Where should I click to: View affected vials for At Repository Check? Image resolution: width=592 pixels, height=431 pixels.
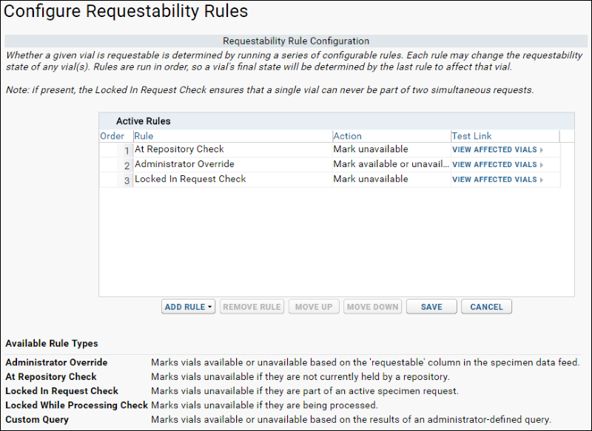[x=494, y=149]
